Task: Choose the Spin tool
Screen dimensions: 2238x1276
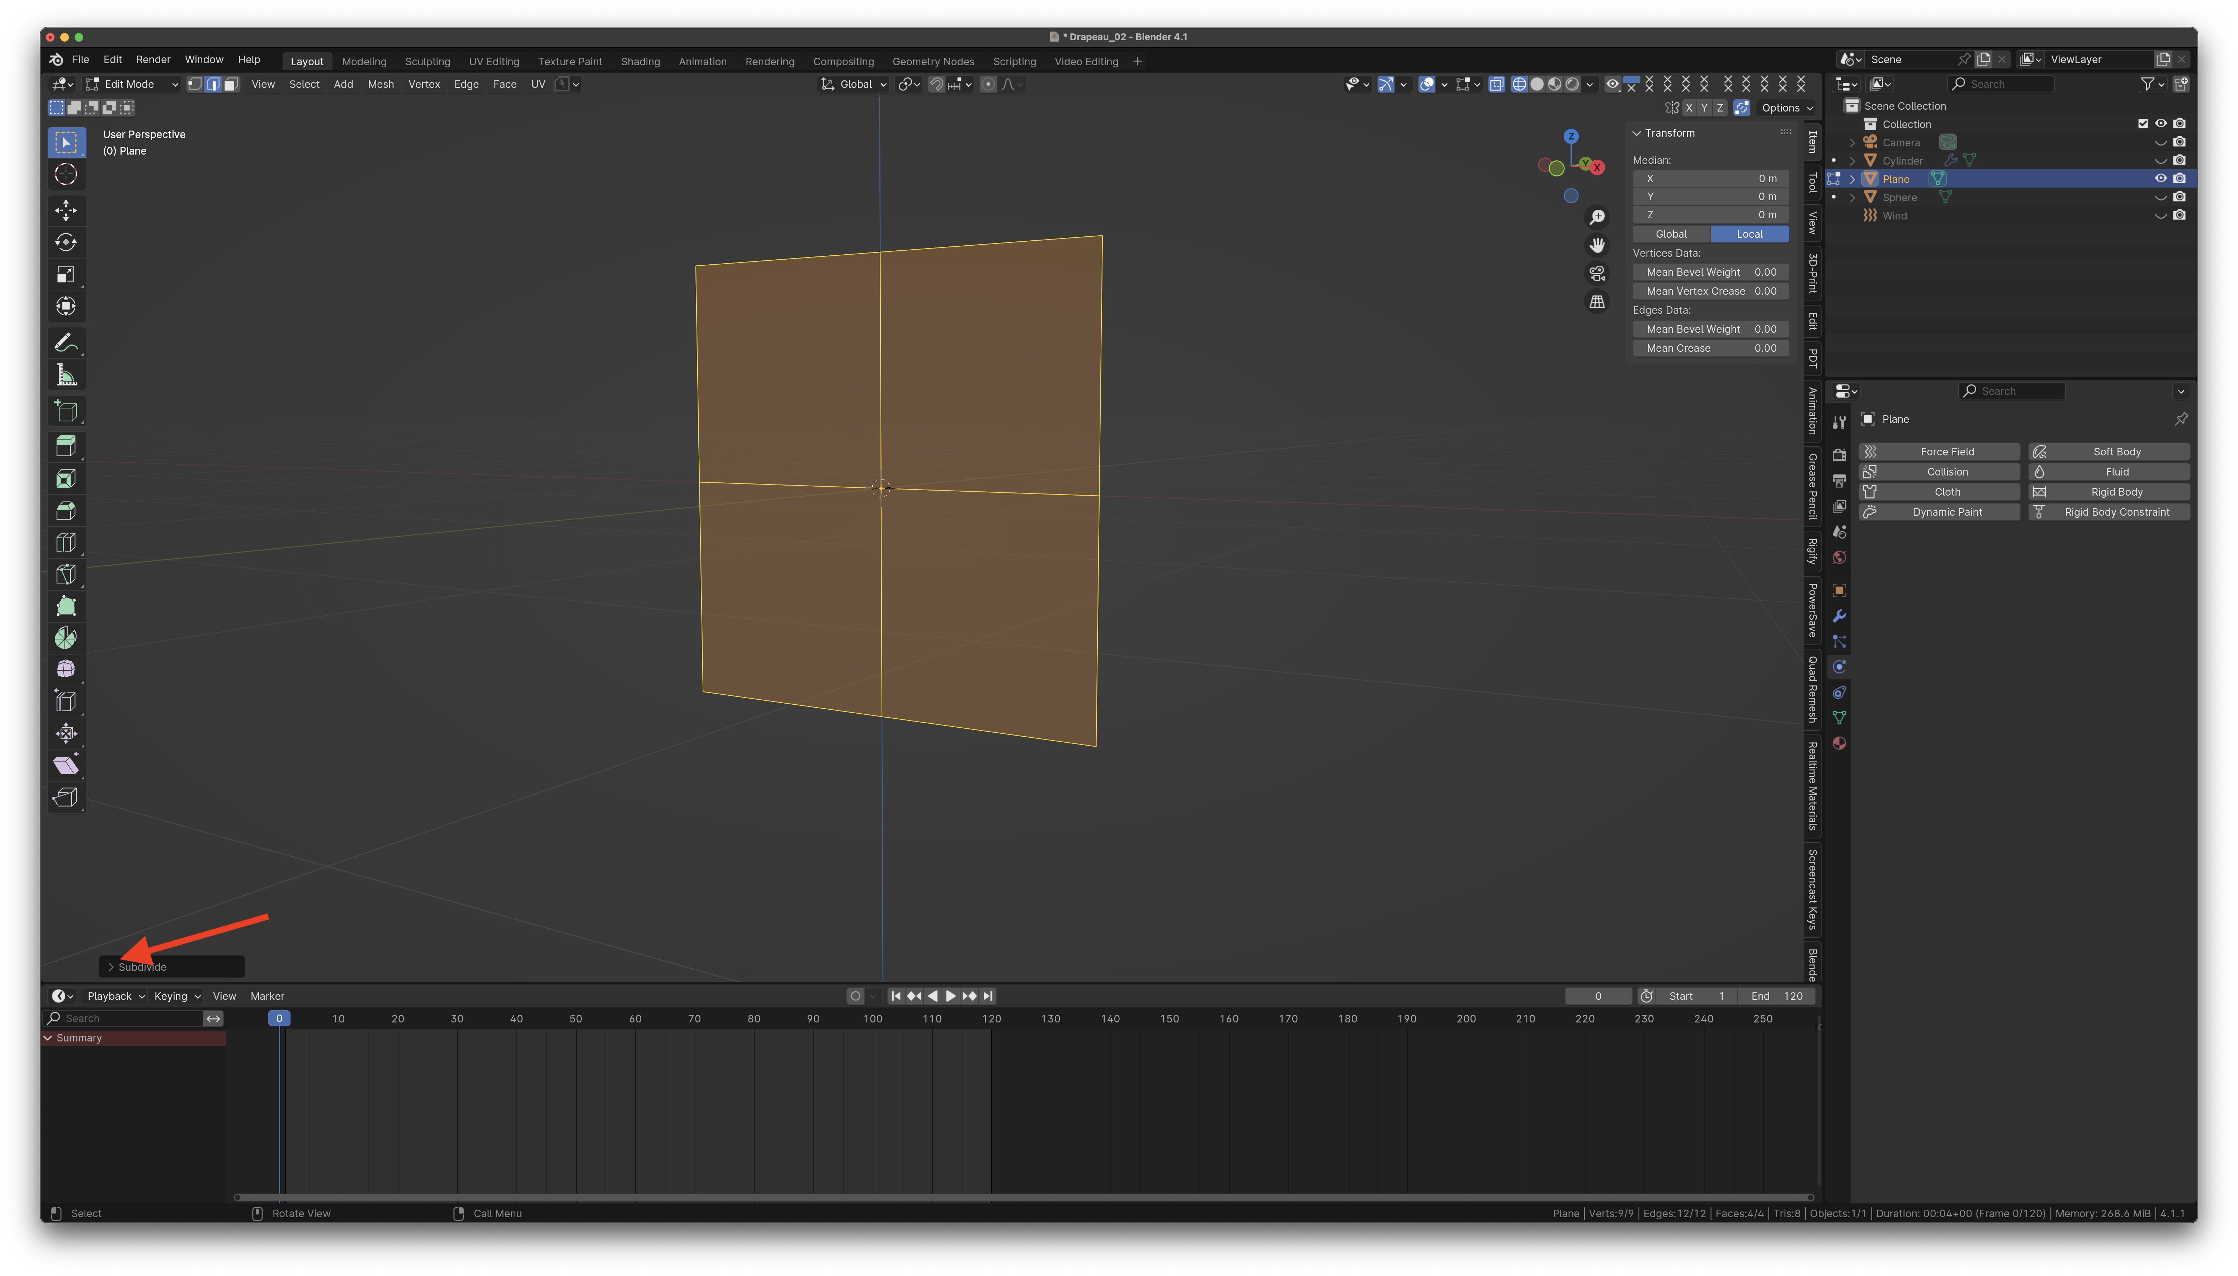Action: point(66,638)
